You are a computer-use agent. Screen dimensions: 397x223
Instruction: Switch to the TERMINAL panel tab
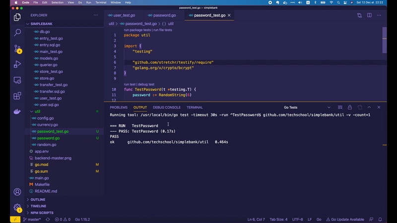point(195,107)
